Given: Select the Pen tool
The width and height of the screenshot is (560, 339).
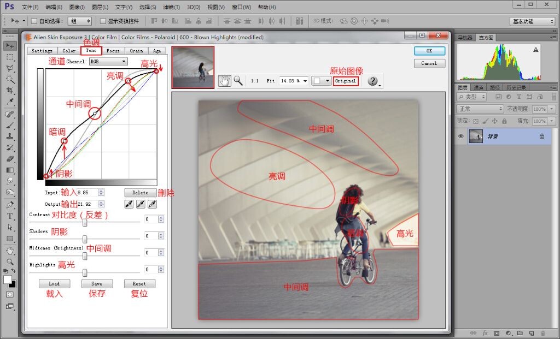Looking at the screenshot, I should pyautogui.click(x=10, y=205).
